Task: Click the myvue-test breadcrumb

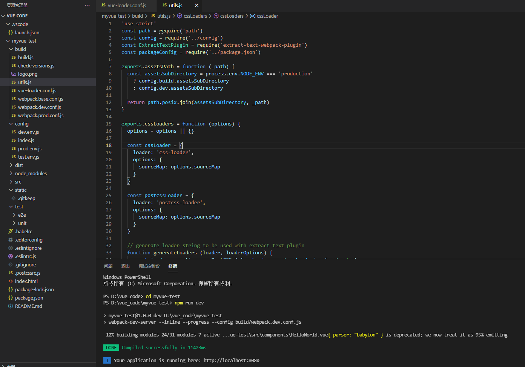Action: (114, 16)
